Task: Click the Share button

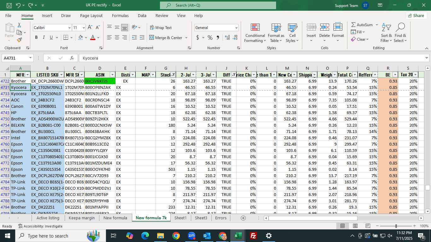Action: [416, 15]
